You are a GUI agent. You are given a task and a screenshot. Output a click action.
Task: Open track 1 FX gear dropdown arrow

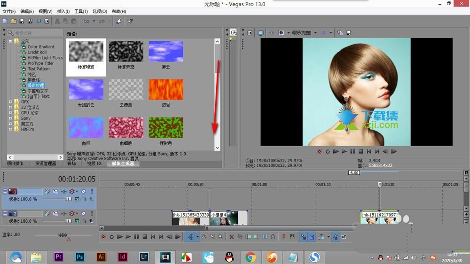pyautogui.click(x=77, y=191)
